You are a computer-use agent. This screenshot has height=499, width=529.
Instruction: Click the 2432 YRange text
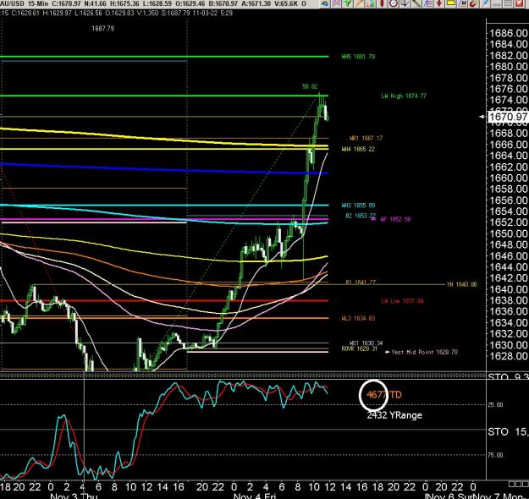click(x=394, y=415)
